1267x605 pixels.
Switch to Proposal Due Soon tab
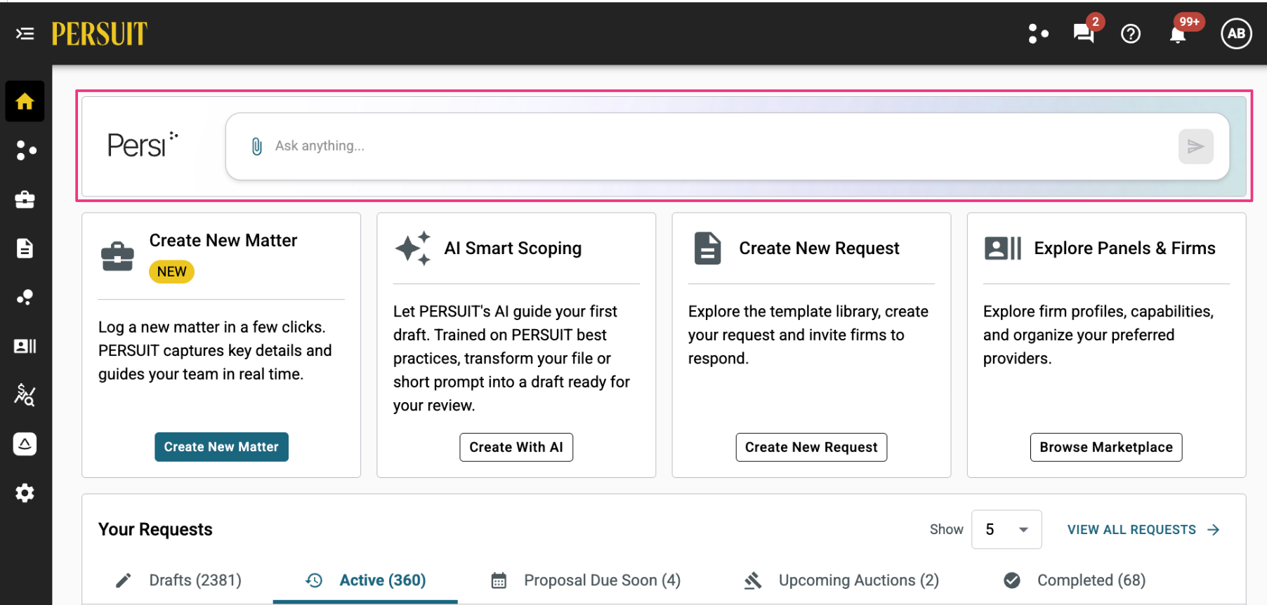click(x=586, y=580)
